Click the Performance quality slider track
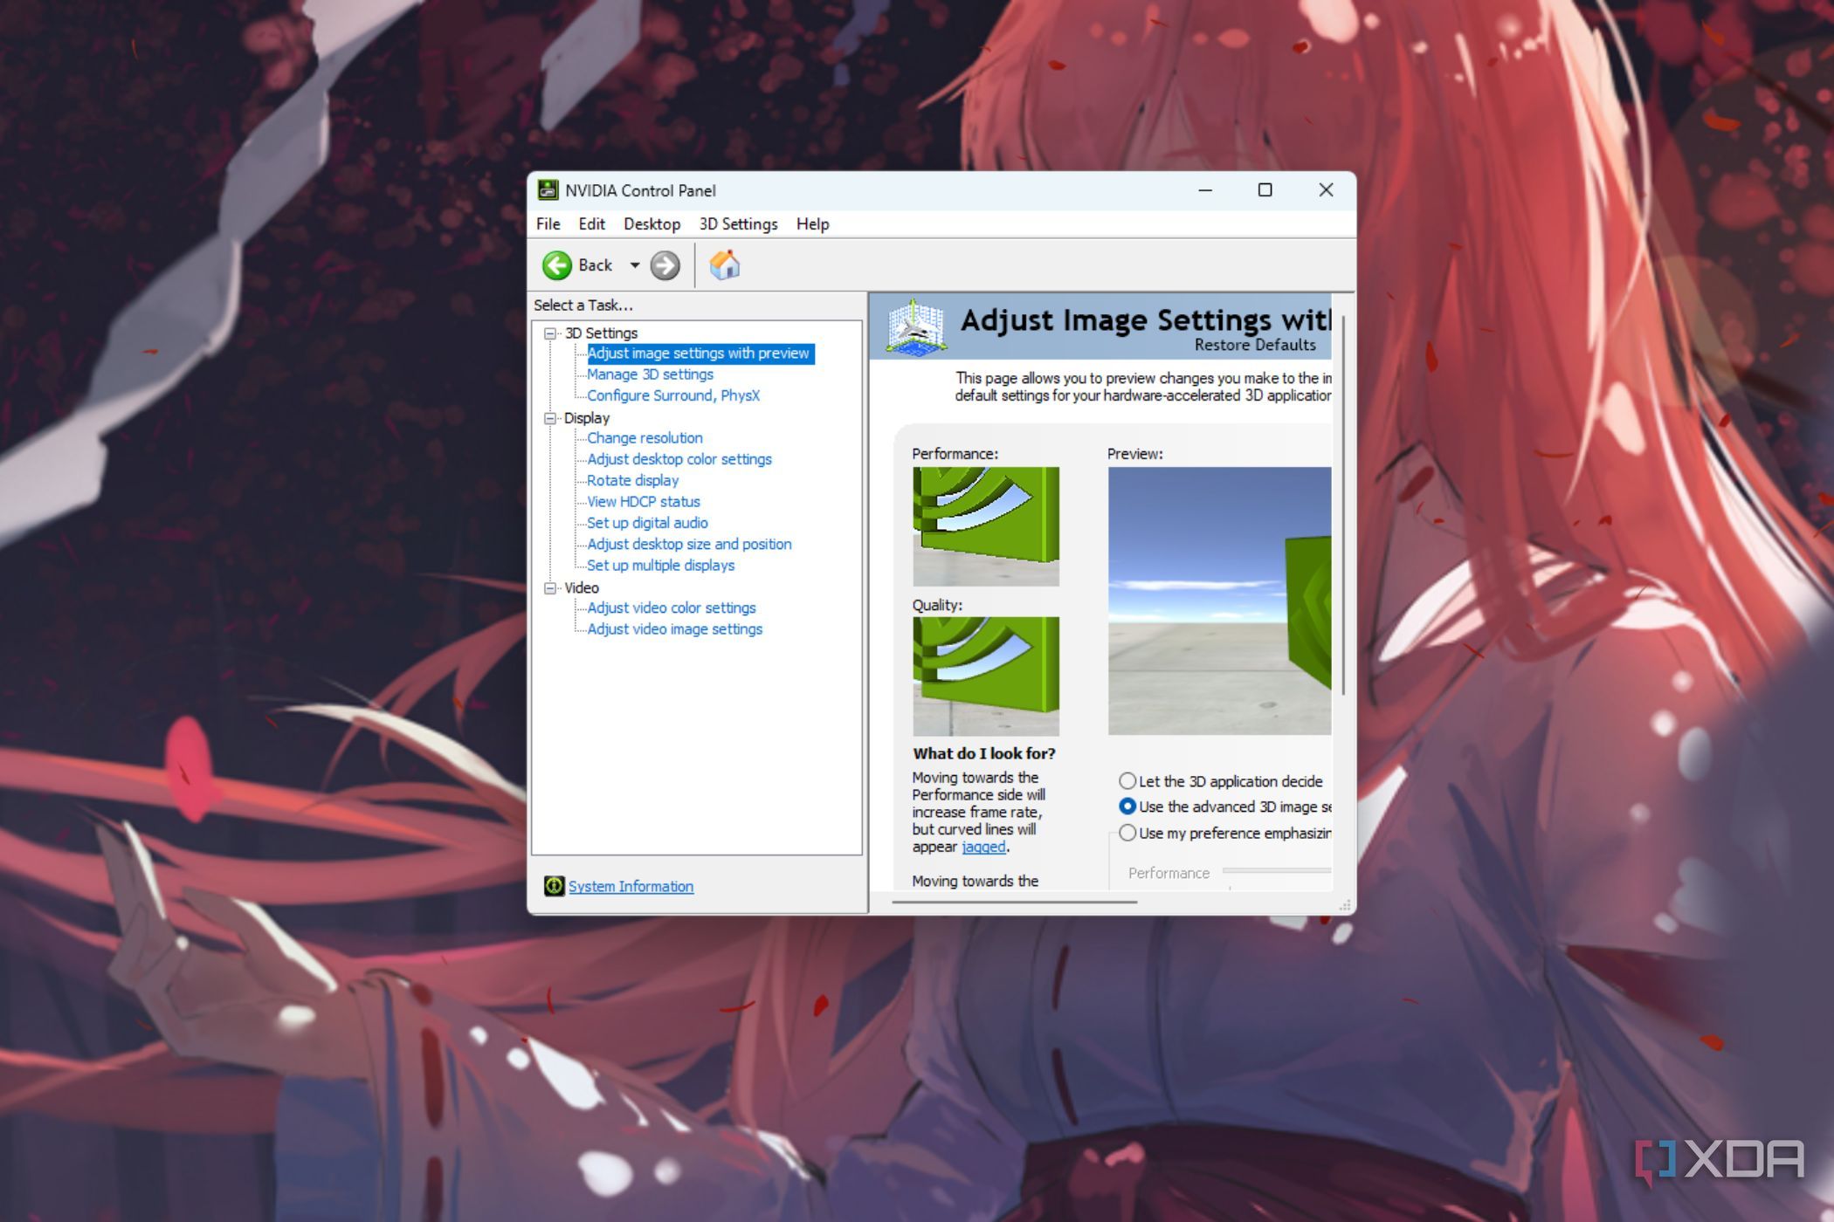Screen dimensions: 1834x1222 [1277, 871]
